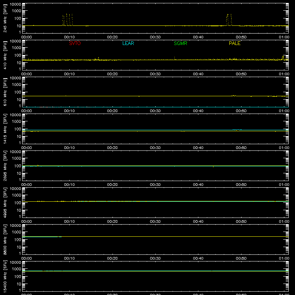The image size is (295, 295).
Task: Select the 410 MHz [SFU] axis label
Action: click(x=5, y=55)
